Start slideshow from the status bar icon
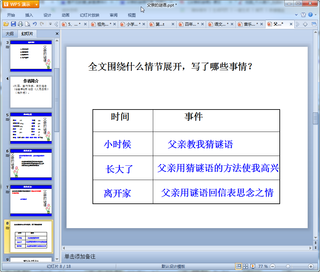Image resolution: width=320 pixels, height=272 pixels. (x=253, y=266)
